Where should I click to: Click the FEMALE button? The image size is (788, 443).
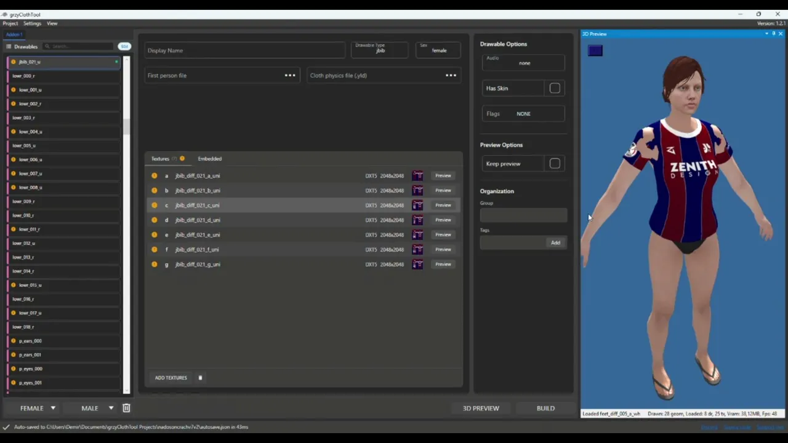coord(32,408)
